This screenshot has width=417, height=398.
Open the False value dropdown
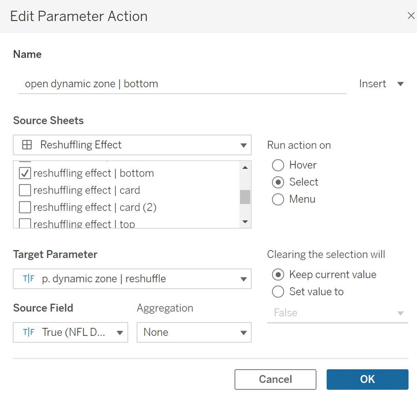(x=338, y=313)
